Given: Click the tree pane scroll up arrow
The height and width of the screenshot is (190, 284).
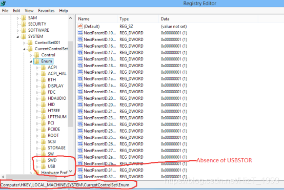Looking at the screenshot, I should tap(70, 18).
